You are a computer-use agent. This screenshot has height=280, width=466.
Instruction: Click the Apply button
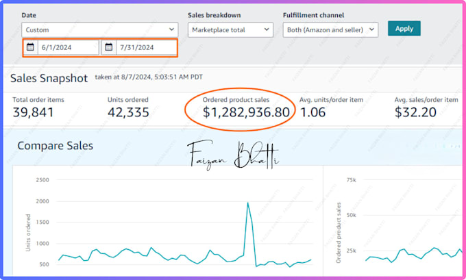[x=404, y=29]
